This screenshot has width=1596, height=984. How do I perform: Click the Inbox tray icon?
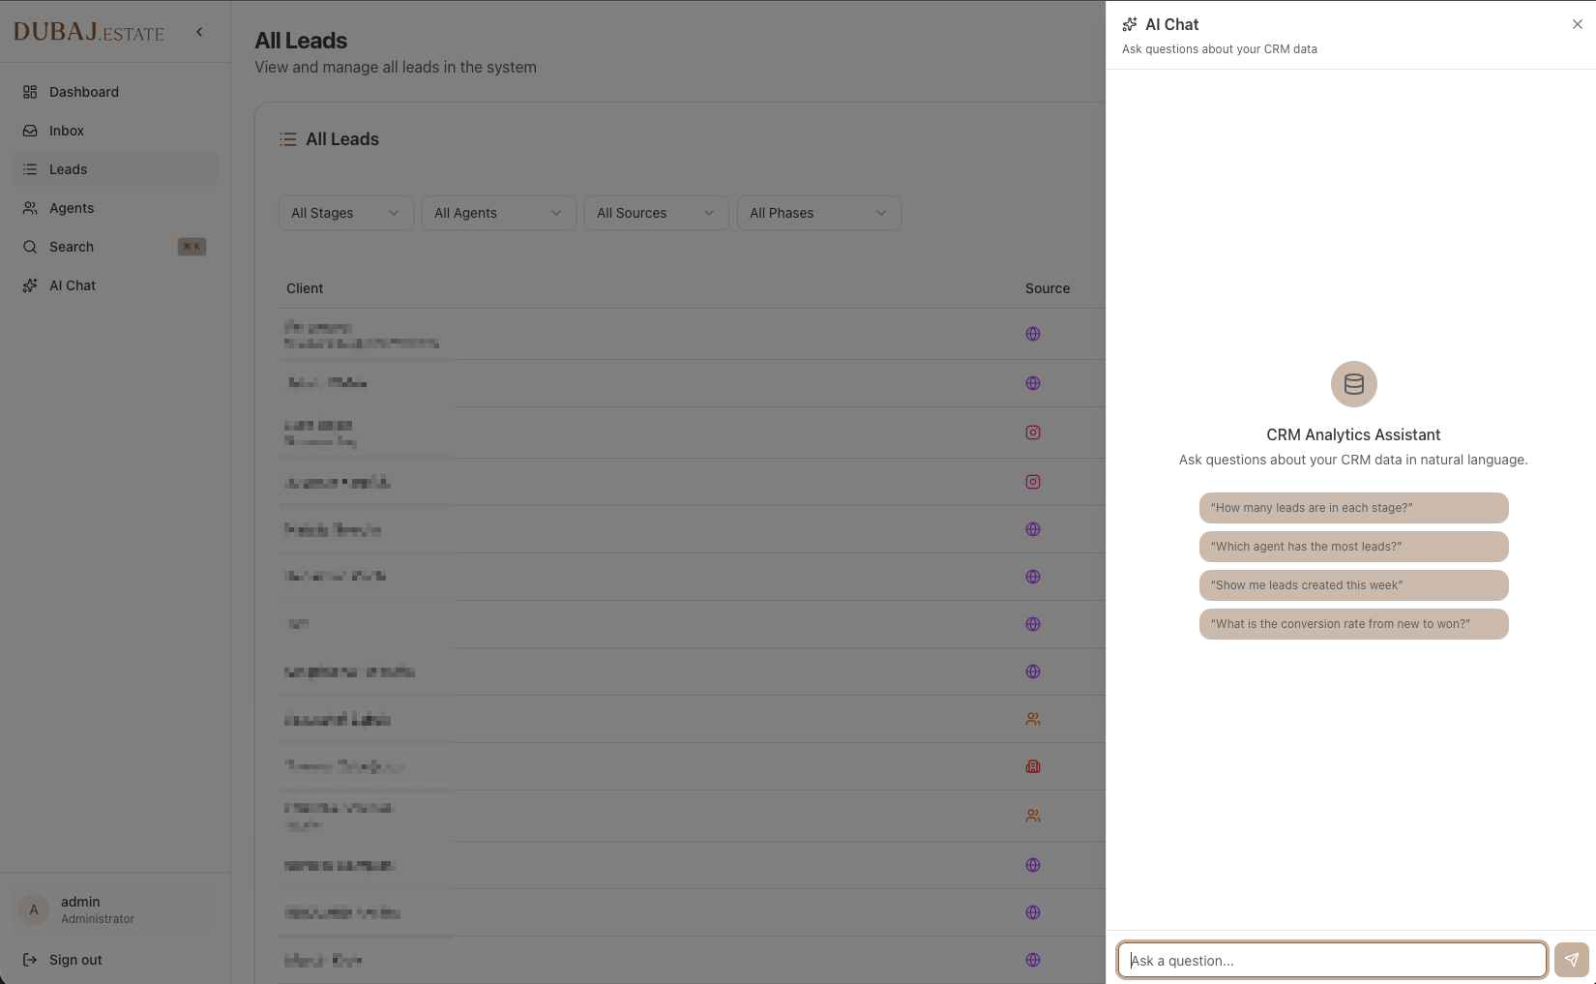30,131
